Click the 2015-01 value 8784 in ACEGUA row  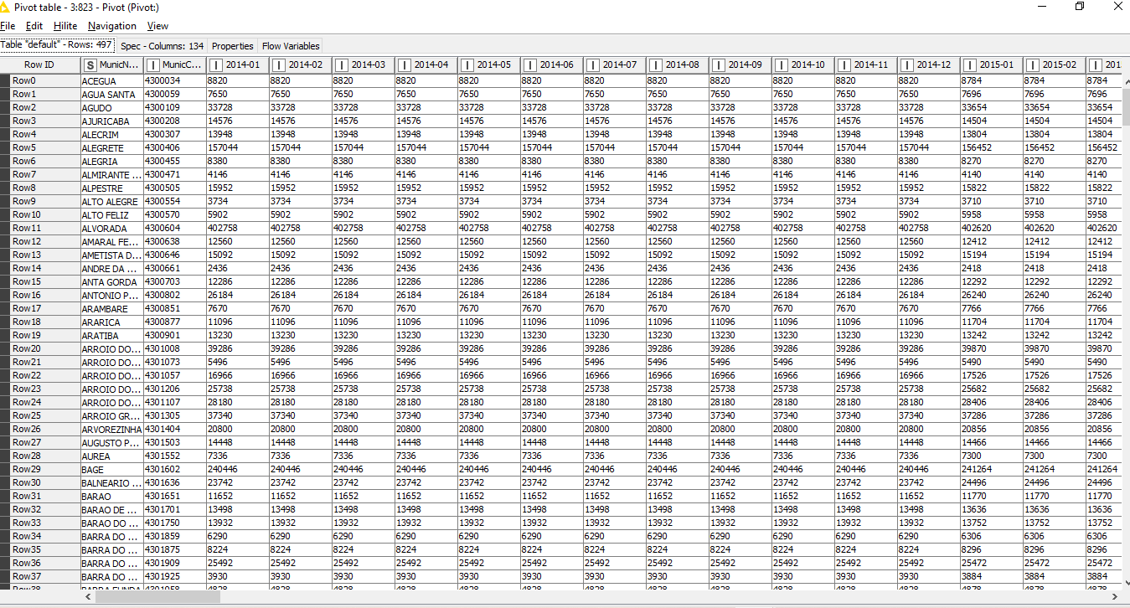point(991,80)
